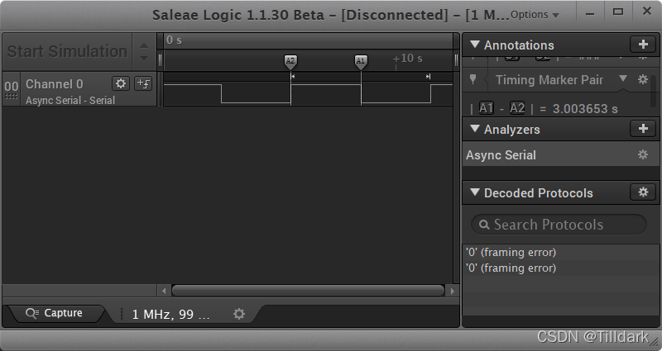This screenshot has width=662, height=351.
Task: Add a new annotation with plus button
Action: tap(643, 45)
